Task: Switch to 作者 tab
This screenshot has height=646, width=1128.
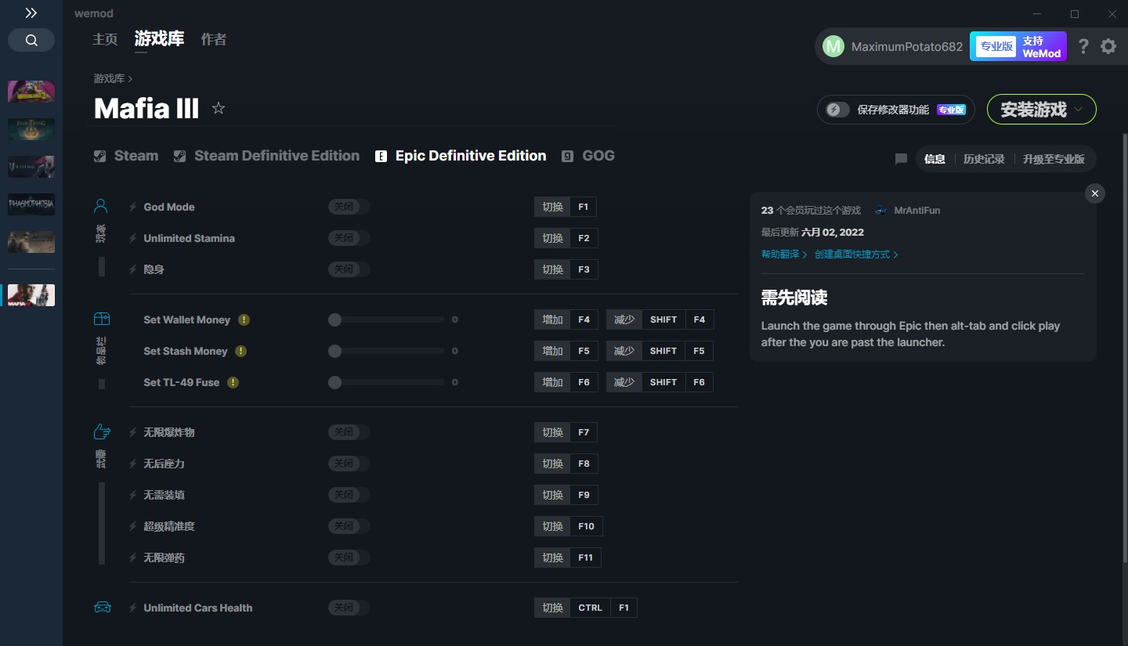Action: 214,39
